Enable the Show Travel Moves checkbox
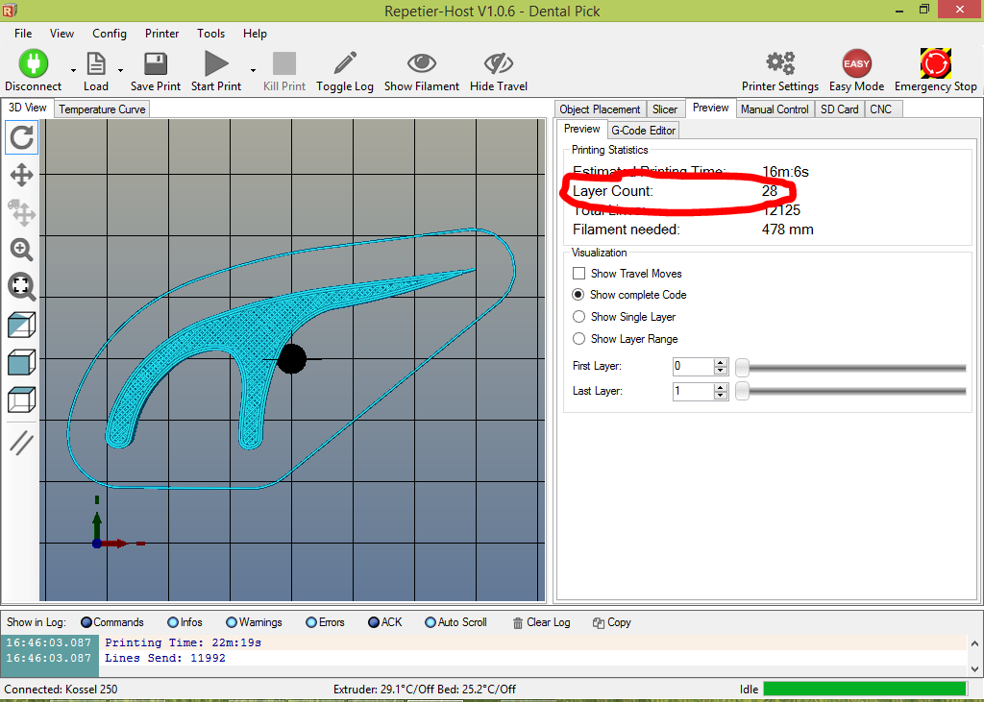This screenshot has width=984, height=702. click(578, 274)
